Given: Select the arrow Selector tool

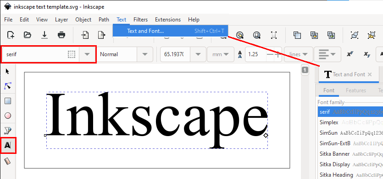Looking at the screenshot, I should tap(7, 71).
